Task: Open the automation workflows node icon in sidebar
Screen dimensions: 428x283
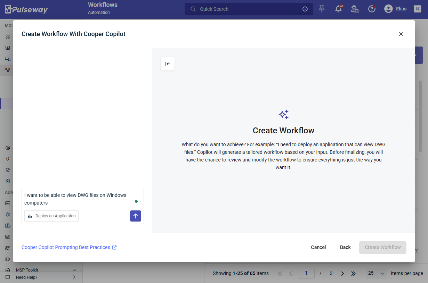Action: 8,70
